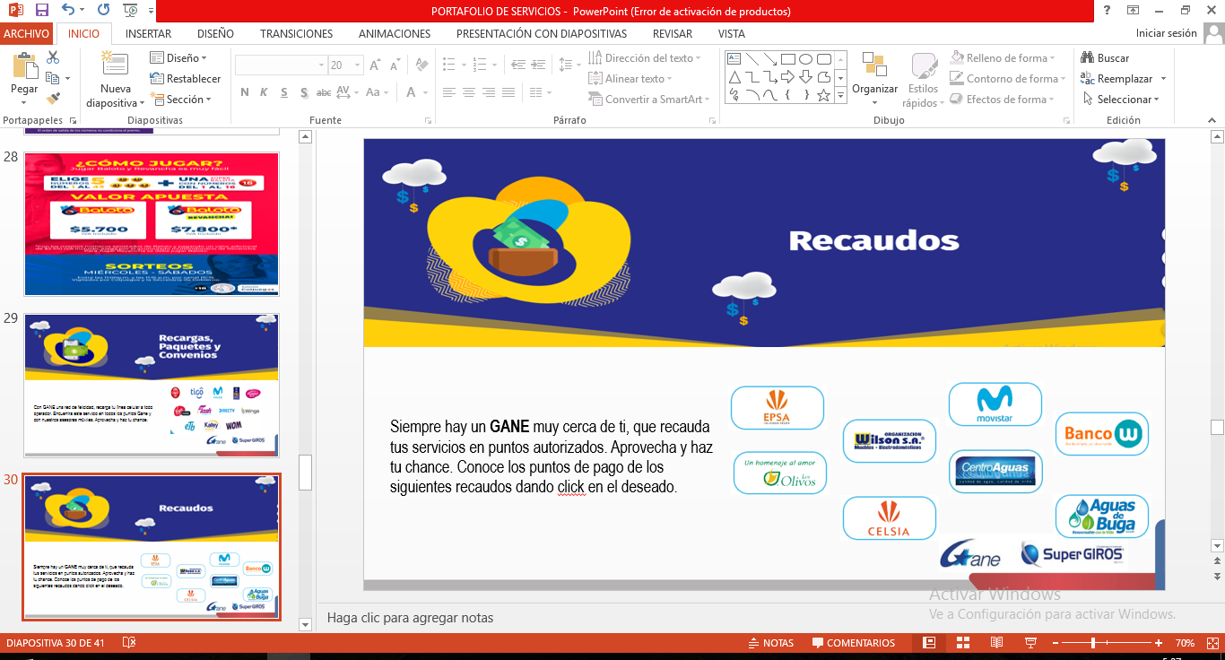Select slide 28 thumbnail

point(152,224)
